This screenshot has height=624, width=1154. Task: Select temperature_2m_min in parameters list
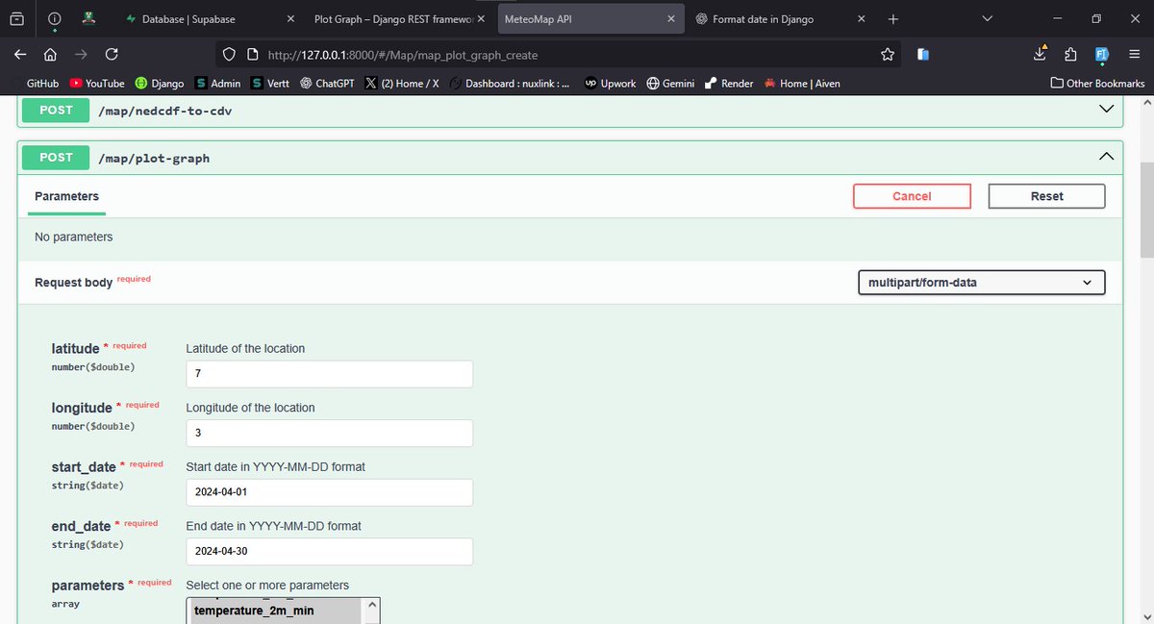pyautogui.click(x=275, y=610)
